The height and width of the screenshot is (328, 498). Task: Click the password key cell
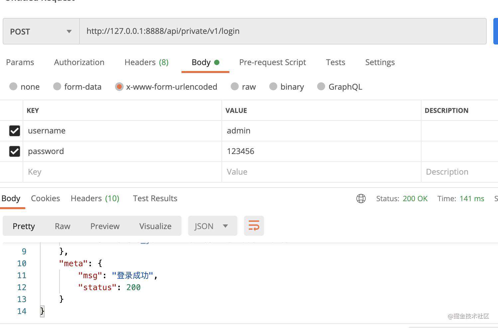coord(122,151)
